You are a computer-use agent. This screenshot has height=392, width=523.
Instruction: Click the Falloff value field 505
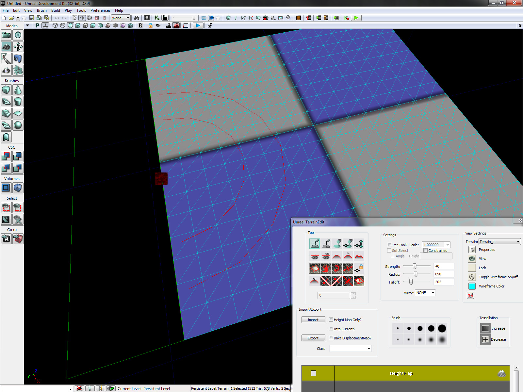tap(444, 282)
